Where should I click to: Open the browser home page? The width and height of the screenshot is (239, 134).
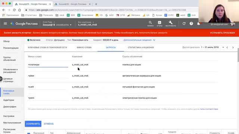click(19, 10)
